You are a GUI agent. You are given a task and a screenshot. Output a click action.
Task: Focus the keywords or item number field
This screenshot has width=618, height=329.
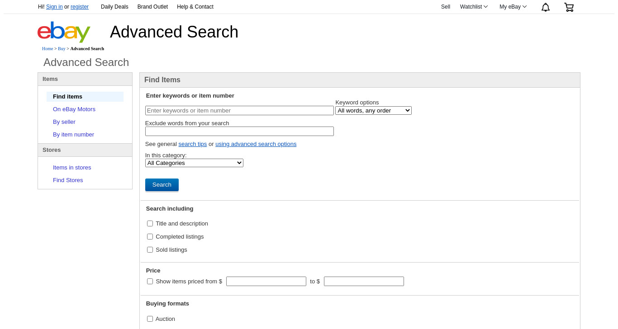tap(239, 110)
